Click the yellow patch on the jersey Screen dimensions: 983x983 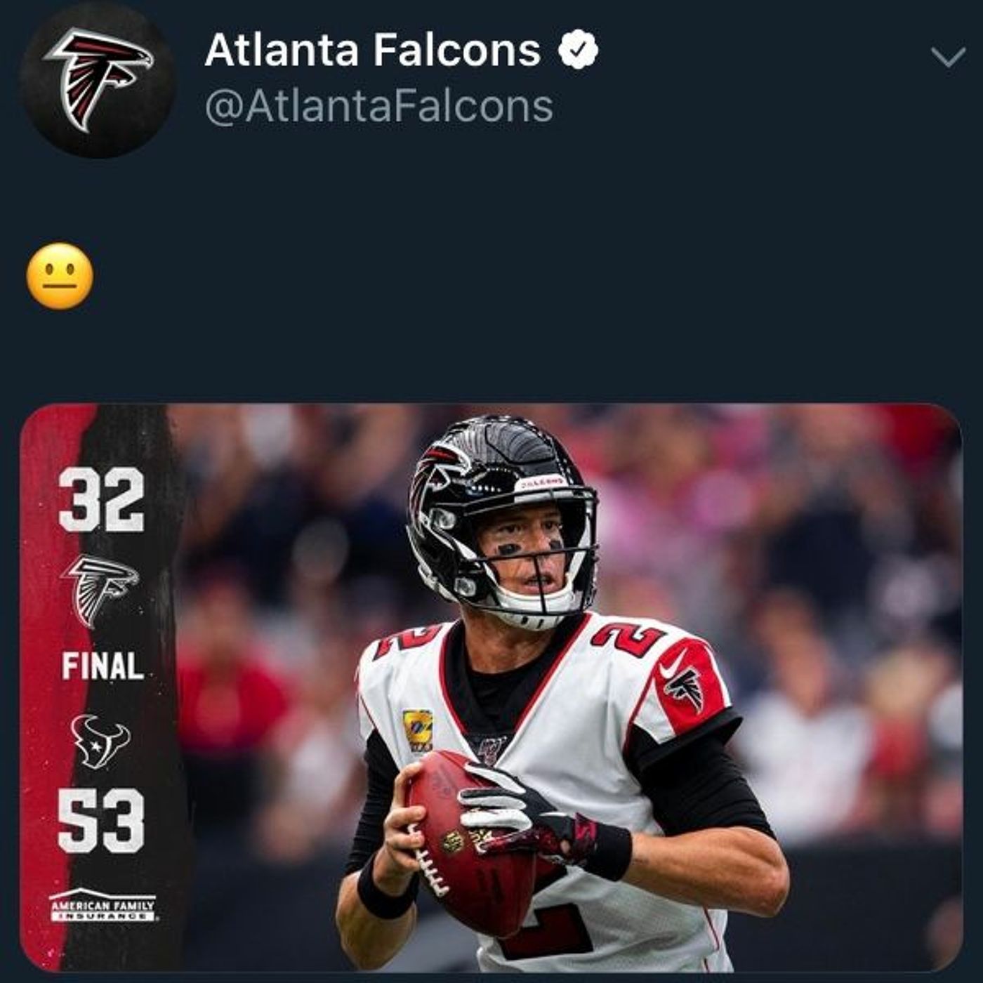(417, 732)
